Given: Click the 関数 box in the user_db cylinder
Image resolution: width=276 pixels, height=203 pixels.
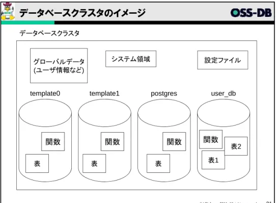Looking at the screenshot, I should tap(211, 140).
